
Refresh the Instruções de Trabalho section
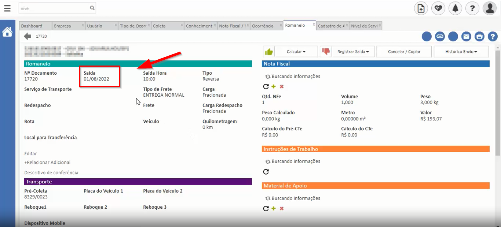pyautogui.click(x=266, y=171)
